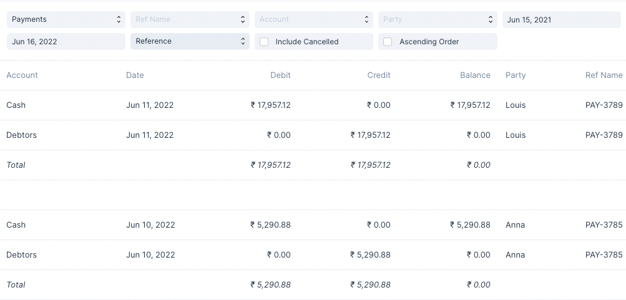This screenshot has width=626, height=300.
Task: Open PAY-3785 reference in Debtors row
Action: 604,254
